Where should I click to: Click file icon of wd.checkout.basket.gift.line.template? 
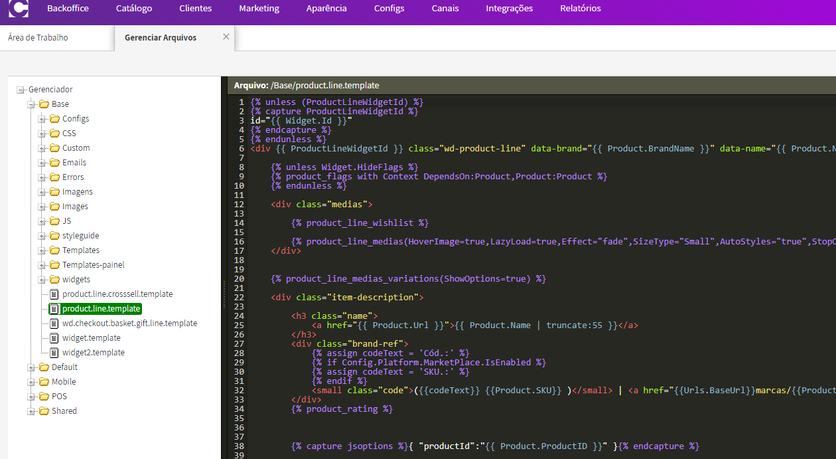coord(54,323)
